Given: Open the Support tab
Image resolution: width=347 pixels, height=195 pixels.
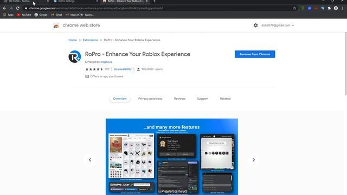Looking at the screenshot, I should click(203, 99).
